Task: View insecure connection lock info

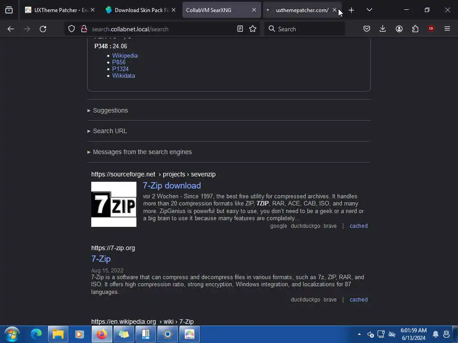Action: (84, 29)
